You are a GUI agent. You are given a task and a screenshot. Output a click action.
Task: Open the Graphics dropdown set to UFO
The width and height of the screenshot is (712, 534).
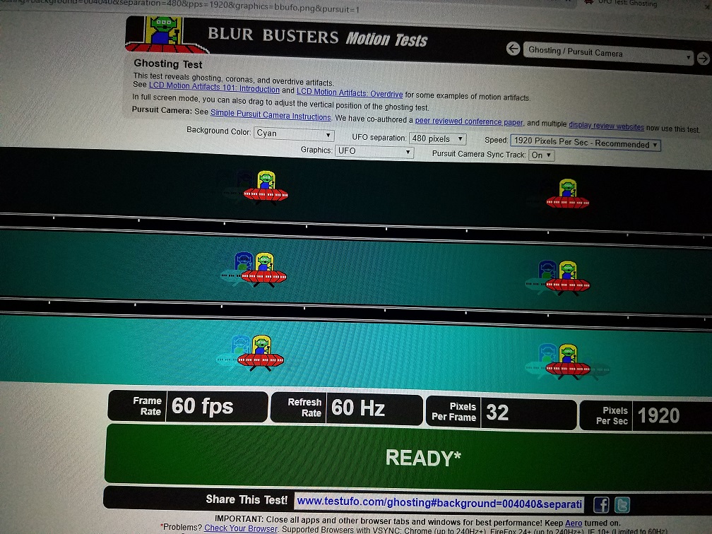[374, 151]
